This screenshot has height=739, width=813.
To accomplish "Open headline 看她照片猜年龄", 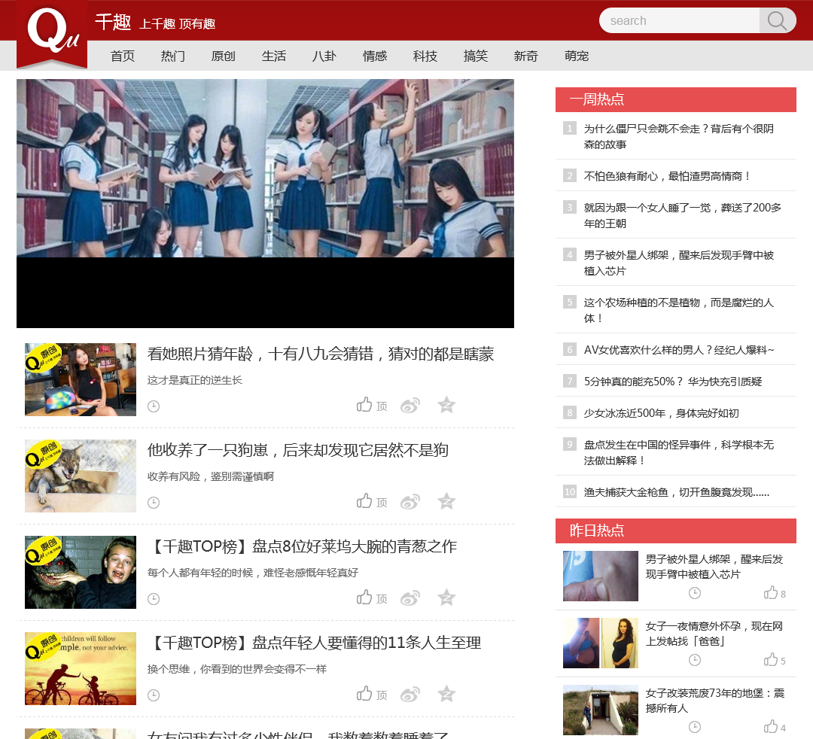I will click(321, 354).
